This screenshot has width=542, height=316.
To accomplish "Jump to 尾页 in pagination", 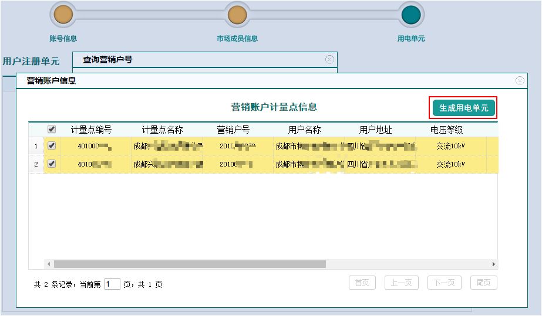I will pos(483,283).
